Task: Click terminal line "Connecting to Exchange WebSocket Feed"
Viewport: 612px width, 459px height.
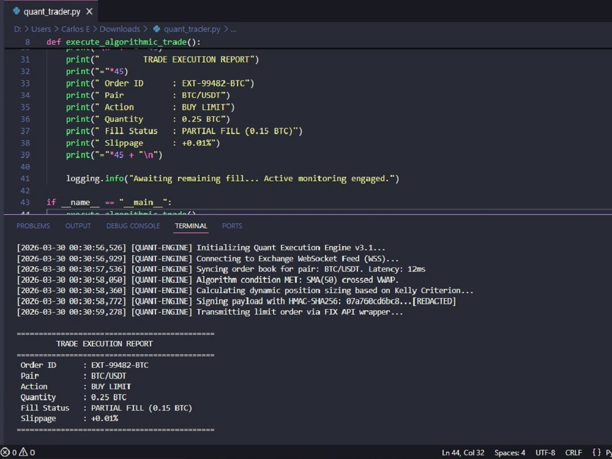Action: [297, 258]
